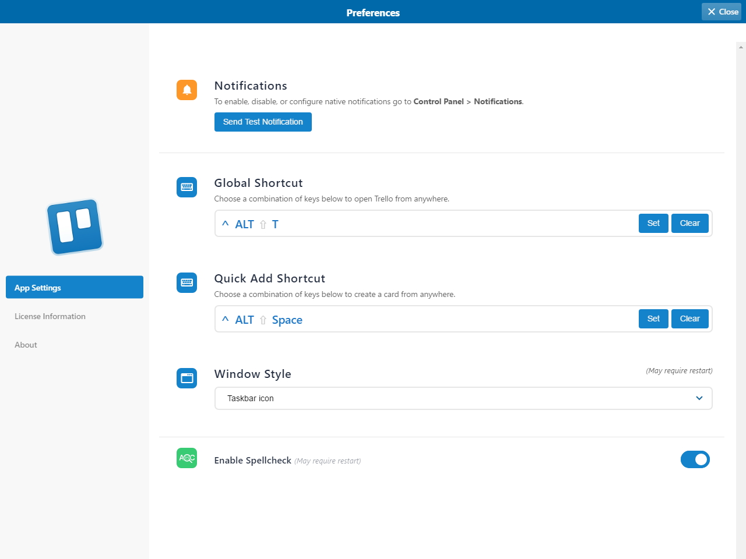Click the Trello logo in sidebar
Viewport: 746px width, 559px height.
coord(75,227)
